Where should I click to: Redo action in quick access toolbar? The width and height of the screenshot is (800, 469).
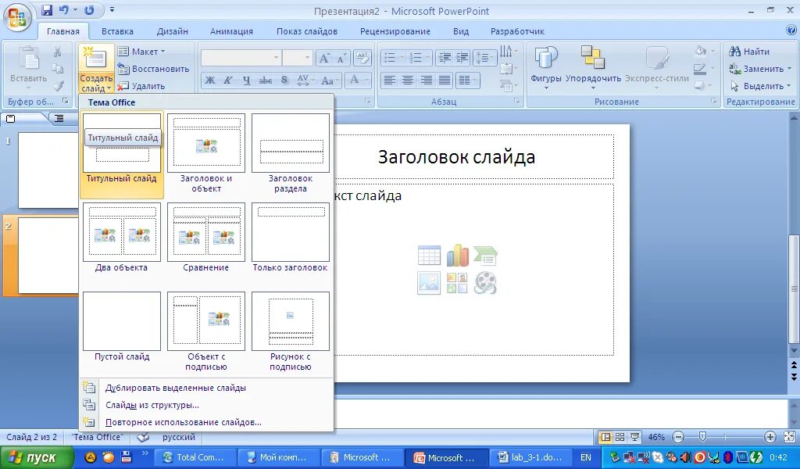point(89,10)
